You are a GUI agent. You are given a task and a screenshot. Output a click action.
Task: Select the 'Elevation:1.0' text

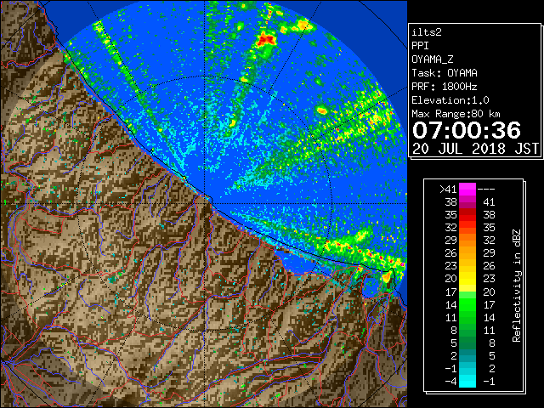450,100
